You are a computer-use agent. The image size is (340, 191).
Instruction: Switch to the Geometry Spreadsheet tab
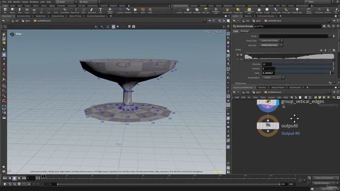(x=96, y=16)
